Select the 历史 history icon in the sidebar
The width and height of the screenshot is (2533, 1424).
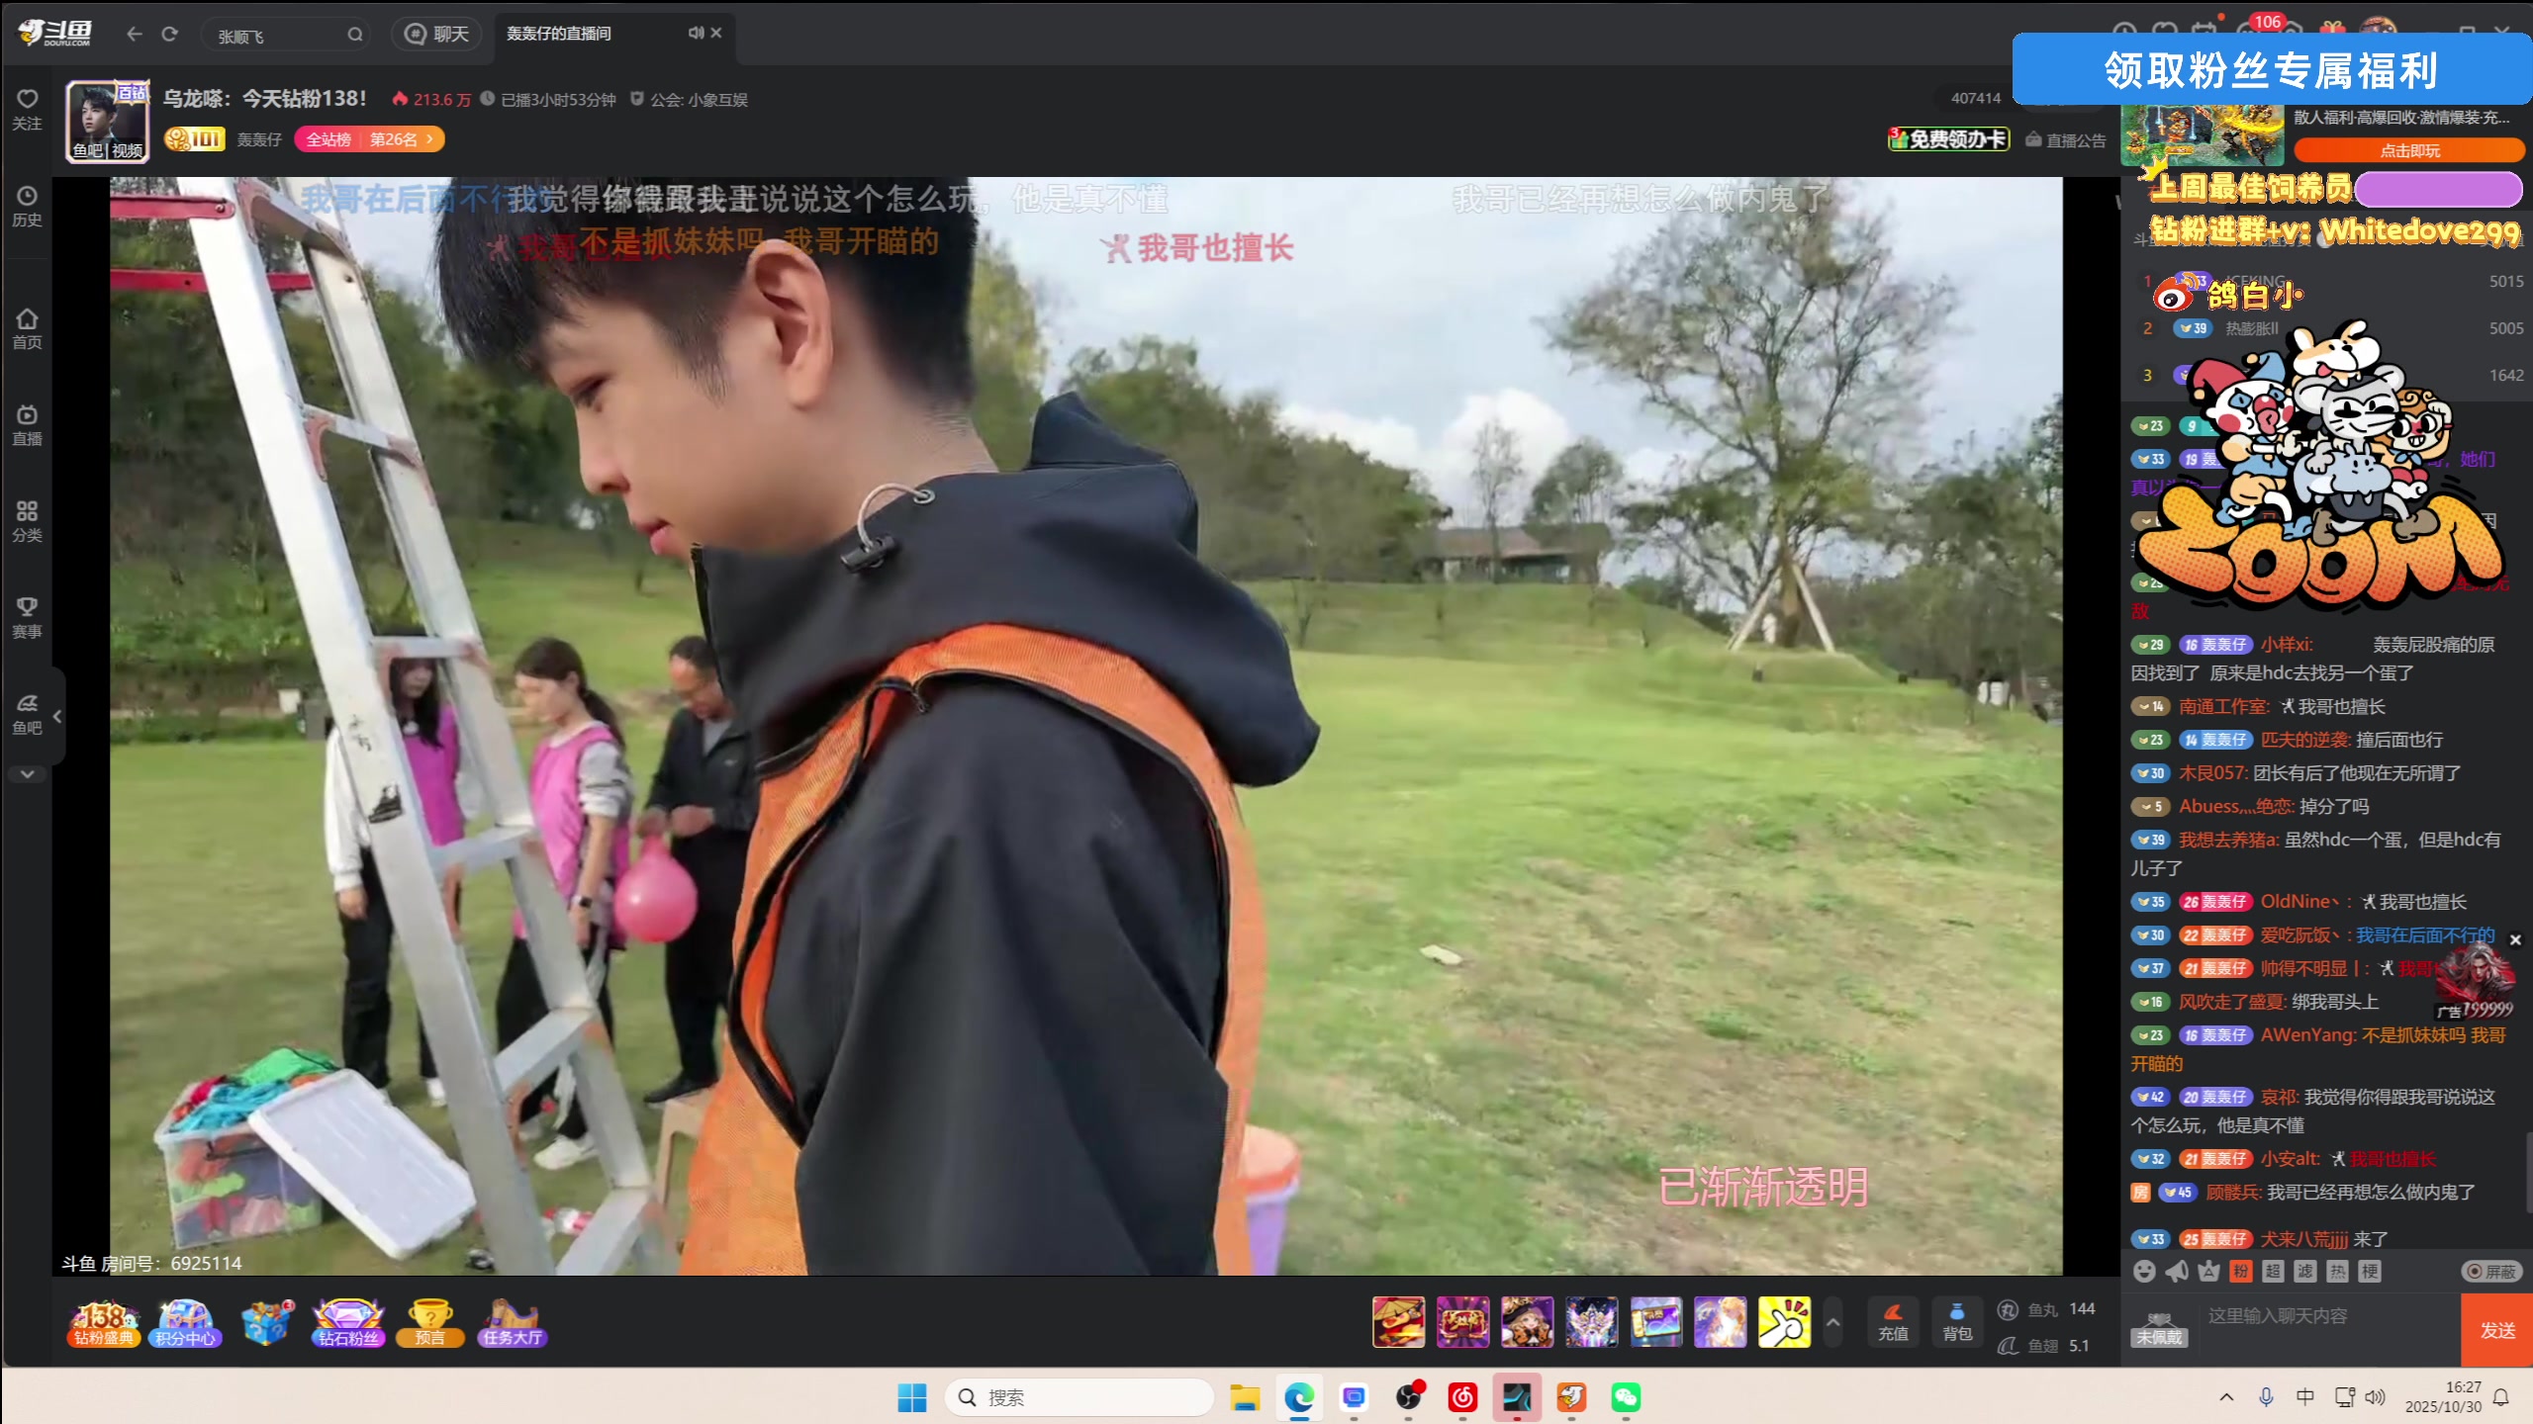(27, 203)
